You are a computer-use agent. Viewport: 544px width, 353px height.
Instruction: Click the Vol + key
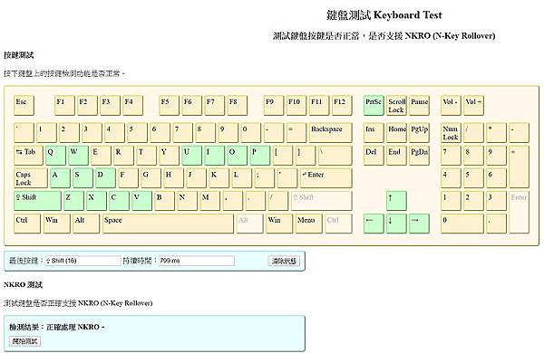[473, 105]
